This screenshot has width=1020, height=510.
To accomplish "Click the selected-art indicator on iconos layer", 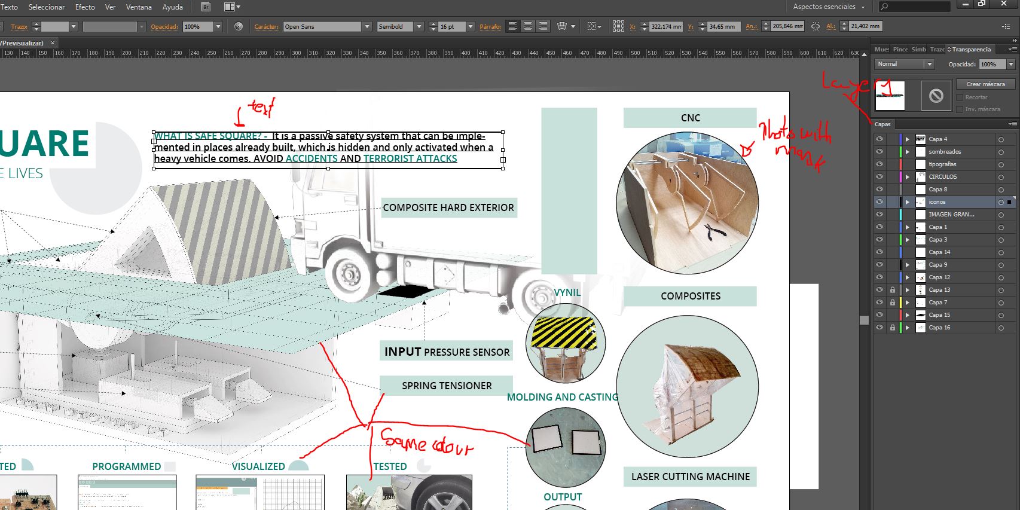I will tap(1010, 202).
